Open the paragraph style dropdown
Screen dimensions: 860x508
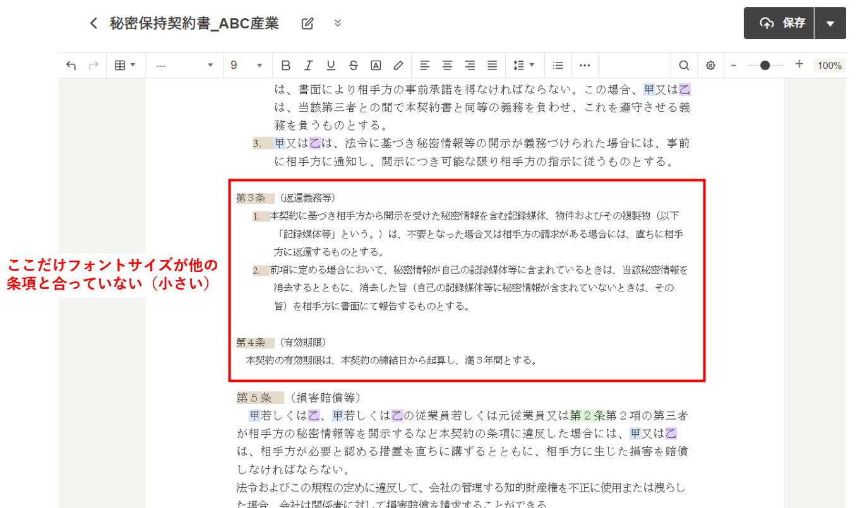184,65
